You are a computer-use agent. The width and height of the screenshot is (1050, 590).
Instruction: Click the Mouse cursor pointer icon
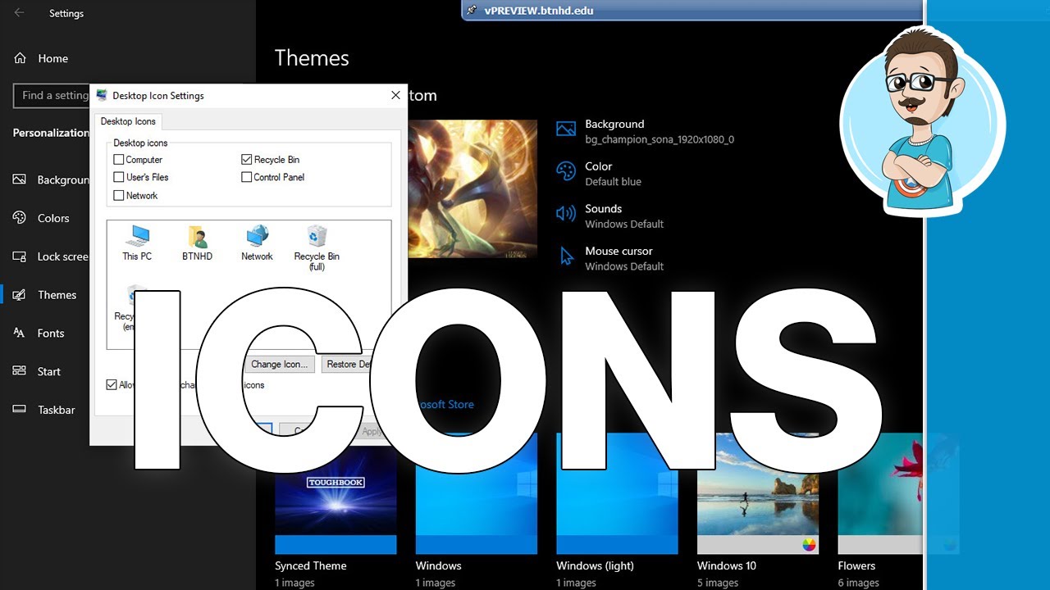pos(566,256)
